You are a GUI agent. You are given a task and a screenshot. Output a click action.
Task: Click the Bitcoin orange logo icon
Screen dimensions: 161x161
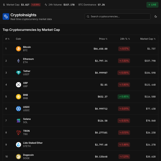18,49
